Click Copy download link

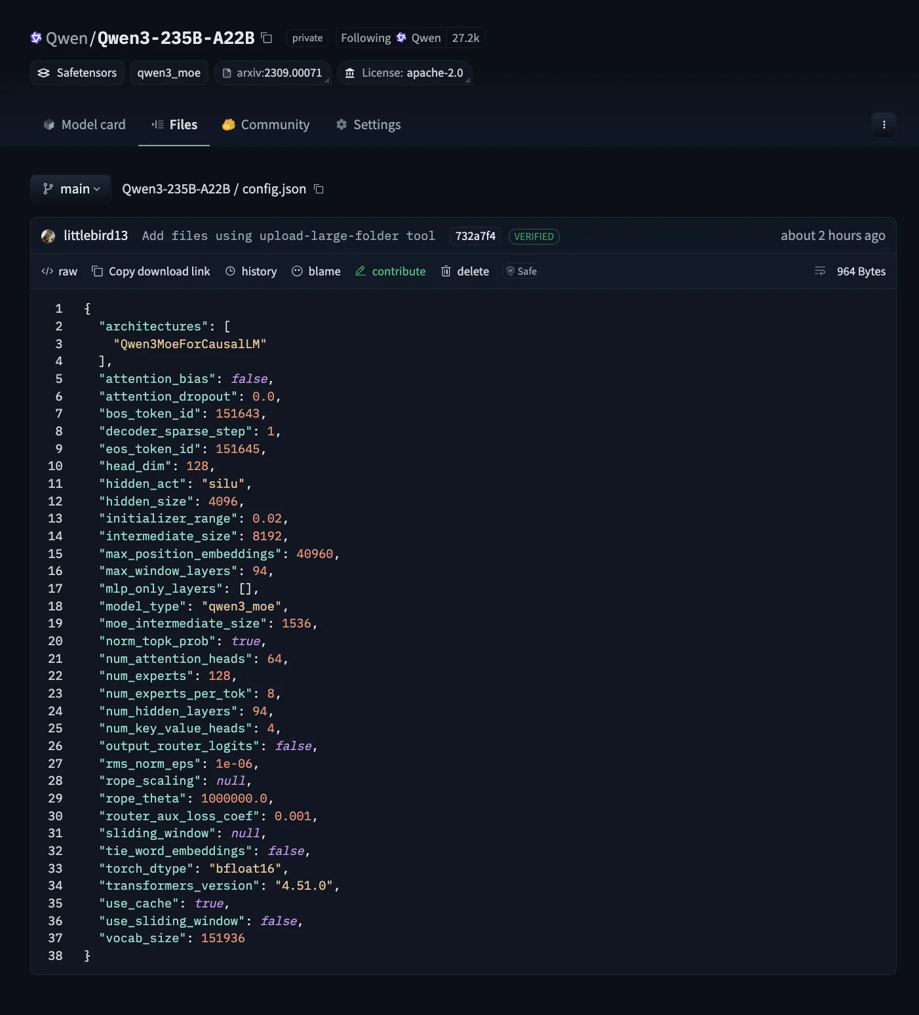click(x=151, y=271)
